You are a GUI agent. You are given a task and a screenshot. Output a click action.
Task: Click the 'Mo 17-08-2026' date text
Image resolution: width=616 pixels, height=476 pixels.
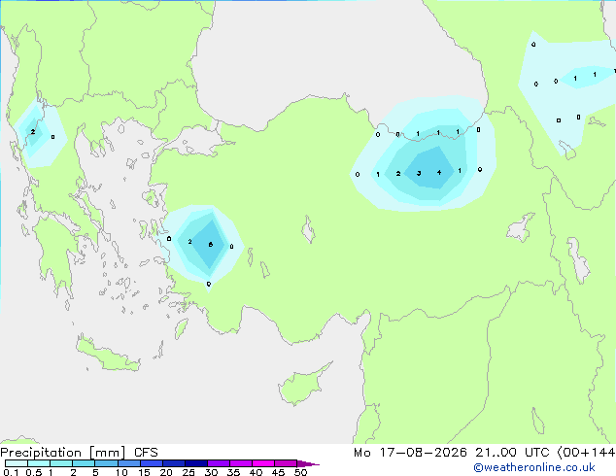(x=410, y=453)
